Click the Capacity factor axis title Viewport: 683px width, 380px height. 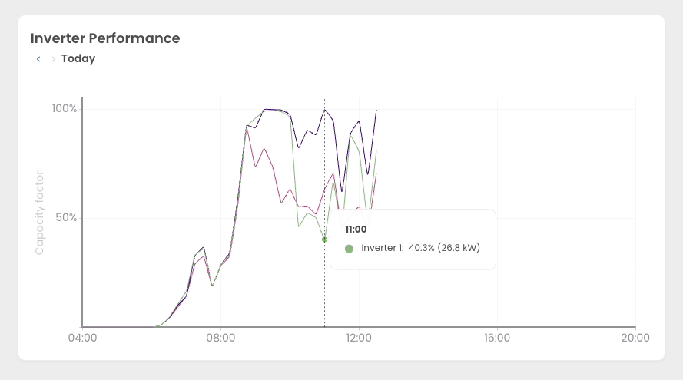pos(40,213)
